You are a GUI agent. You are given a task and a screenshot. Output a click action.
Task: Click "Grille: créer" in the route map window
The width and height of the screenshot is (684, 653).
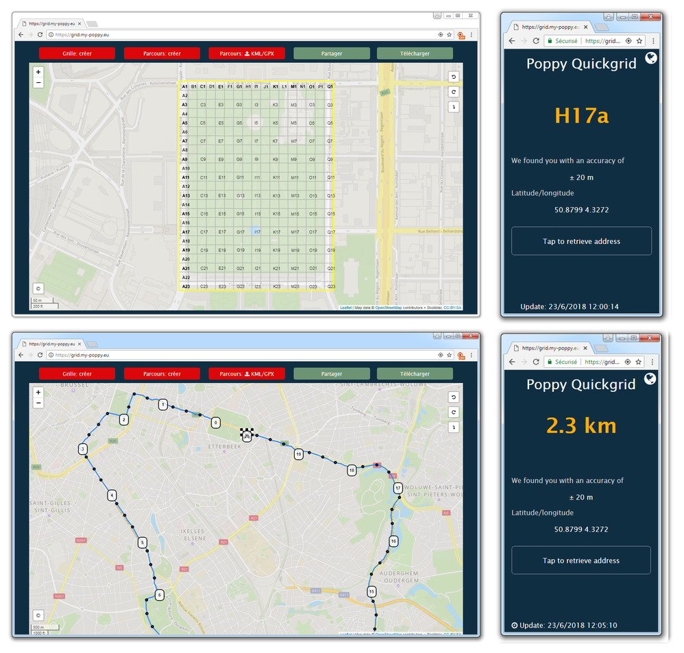(77, 374)
